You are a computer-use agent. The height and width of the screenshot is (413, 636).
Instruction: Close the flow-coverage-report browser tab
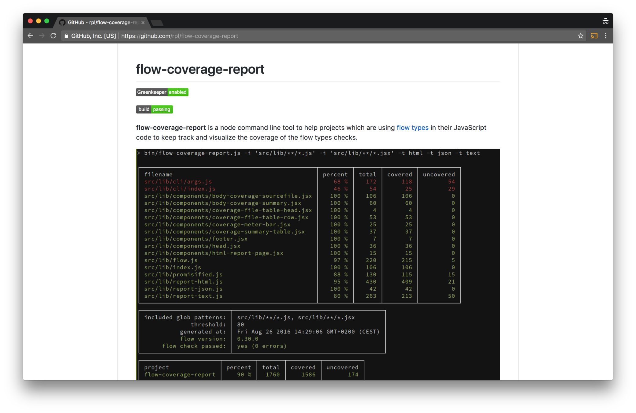point(143,22)
